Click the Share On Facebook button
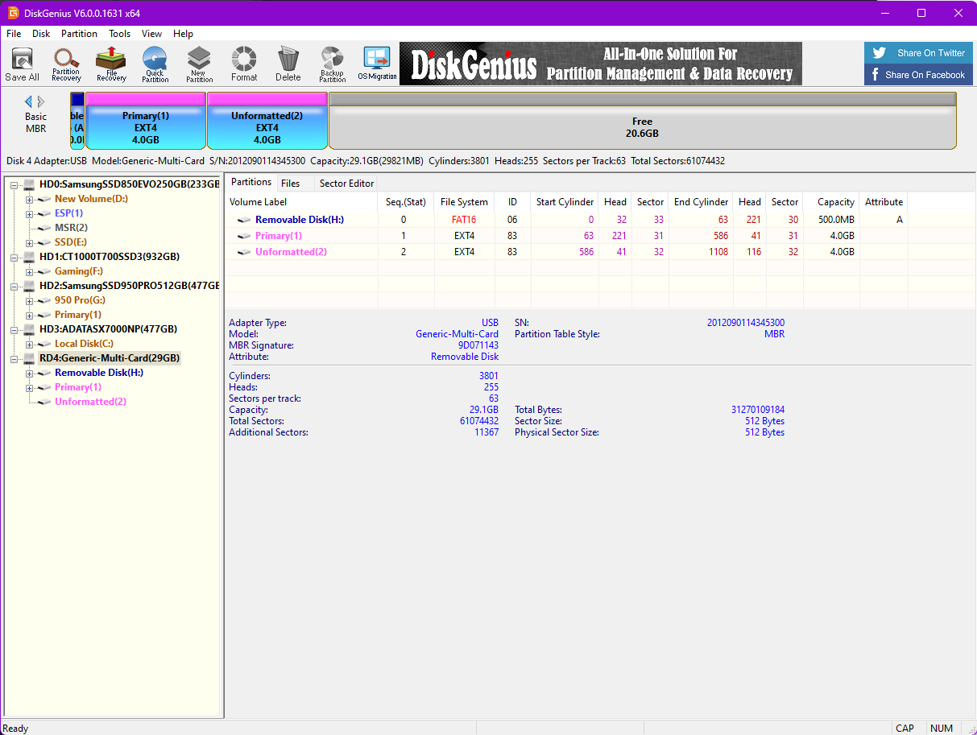This screenshot has height=735, width=977. [x=918, y=73]
